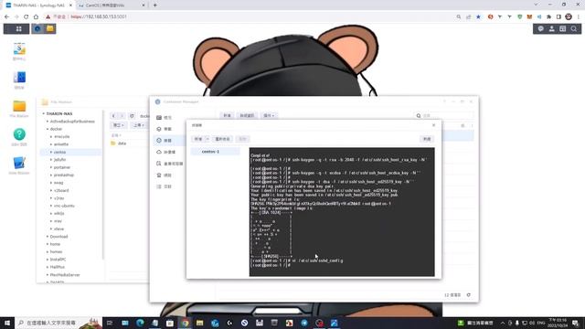Open the File Station upload dropdown
This screenshot has width=585, height=329.
click(x=138, y=125)
